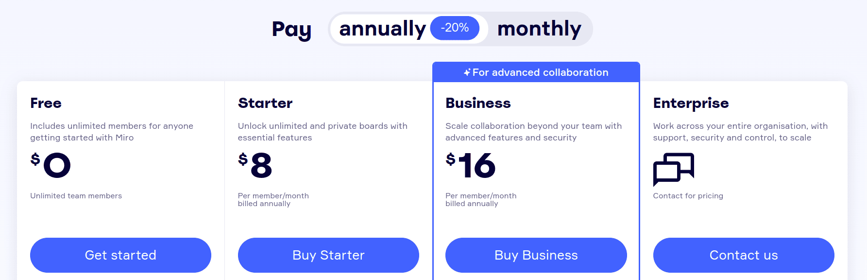Click the Pay label

291,30
